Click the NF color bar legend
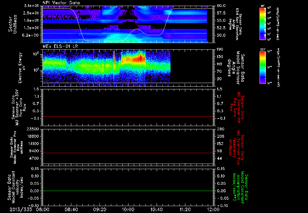308x213 pixels. pyautogui.click(x=263, y=23)
